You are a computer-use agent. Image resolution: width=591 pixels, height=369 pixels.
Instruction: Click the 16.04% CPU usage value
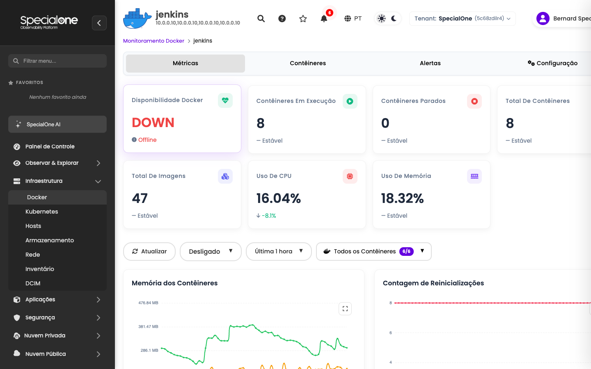279,198
